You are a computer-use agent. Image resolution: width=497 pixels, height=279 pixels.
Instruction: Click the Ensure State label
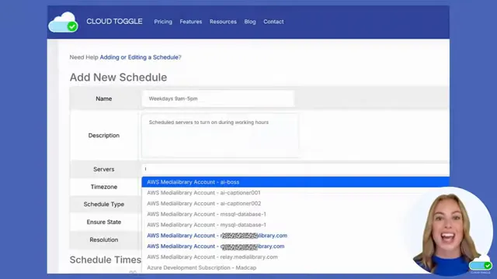tap(103, 222)
